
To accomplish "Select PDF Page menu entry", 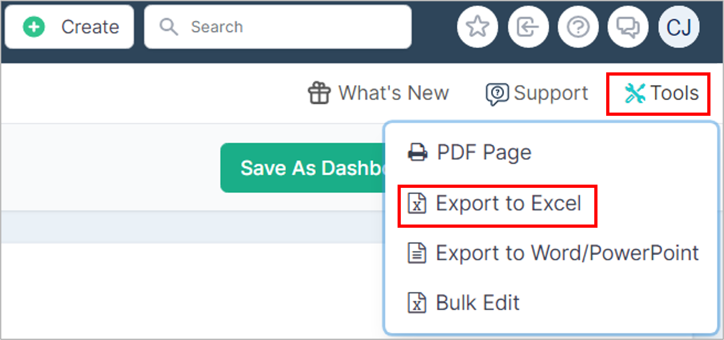I will (469, 152).
